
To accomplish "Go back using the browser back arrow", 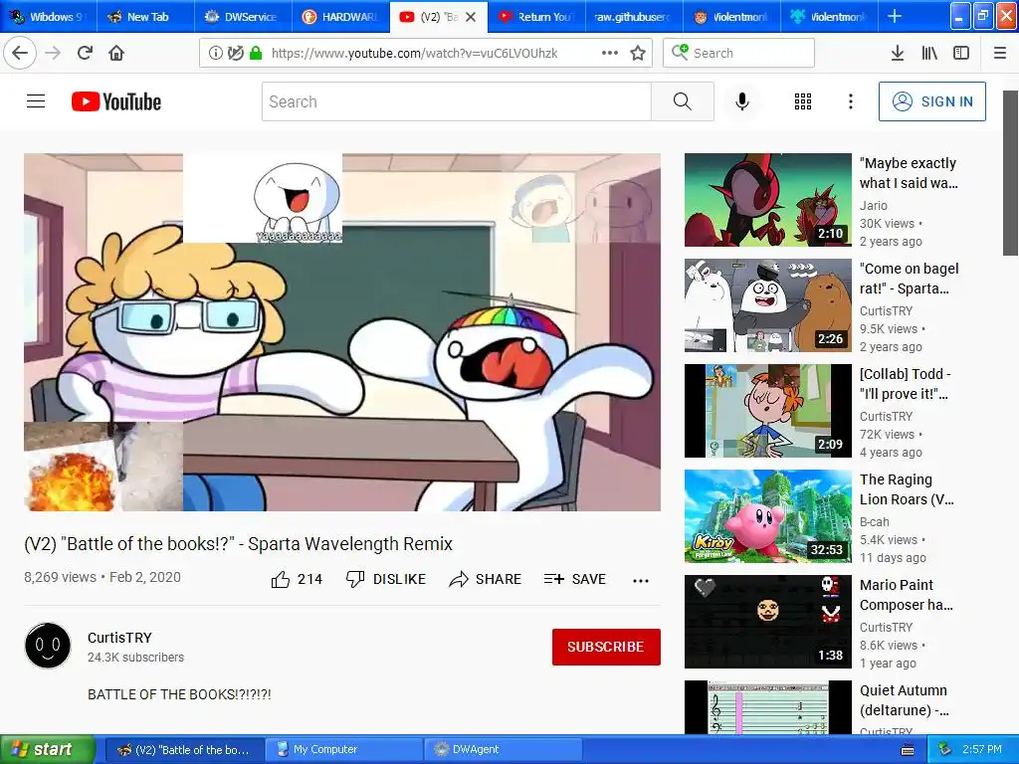I will (20, 53).
